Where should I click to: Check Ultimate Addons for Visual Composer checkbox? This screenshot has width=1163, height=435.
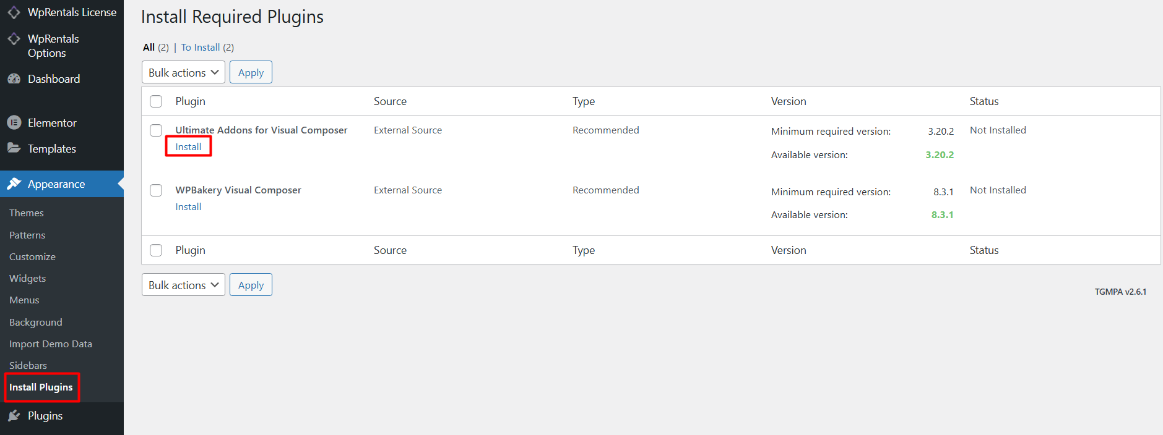[156, 130]
